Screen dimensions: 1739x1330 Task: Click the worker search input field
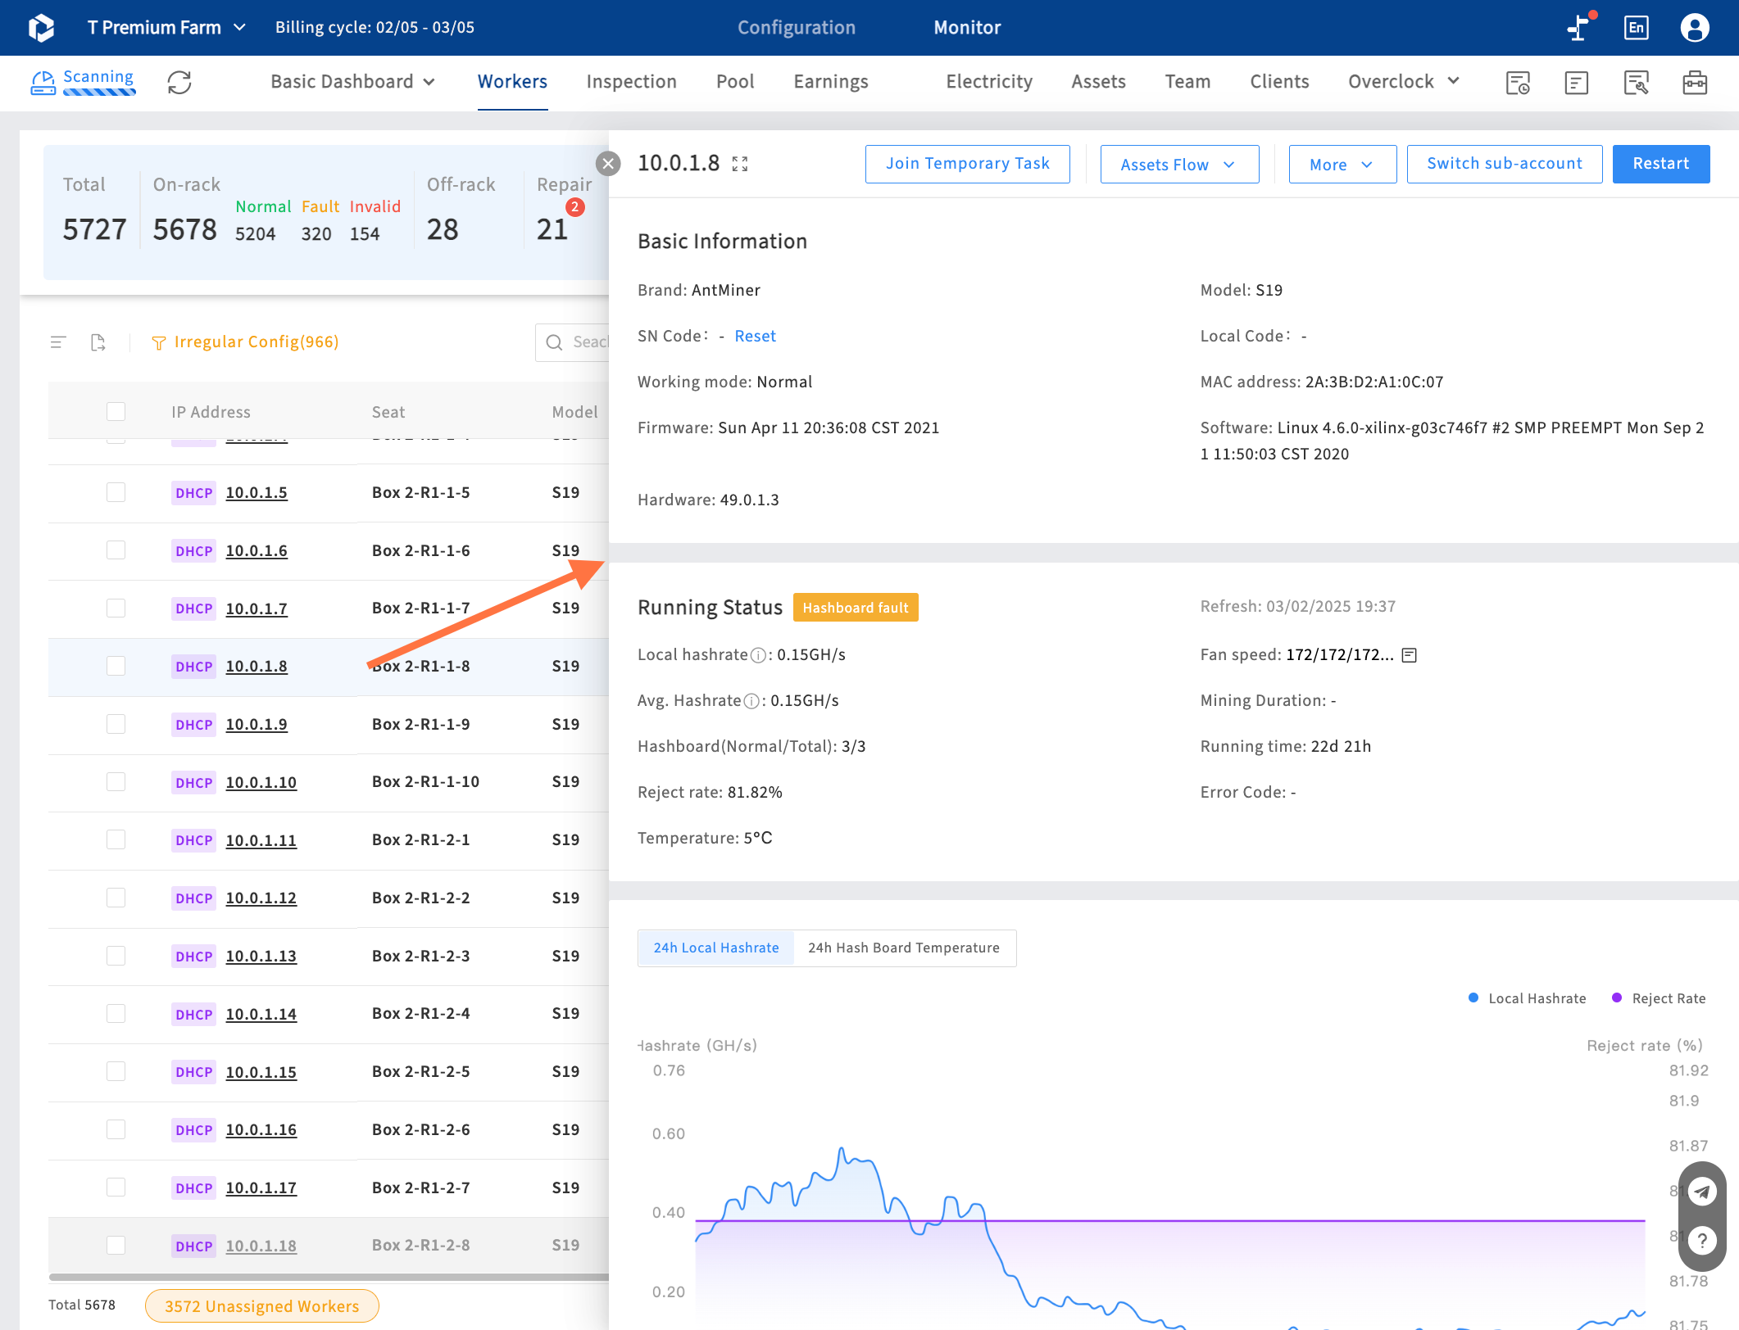[572, 342]
